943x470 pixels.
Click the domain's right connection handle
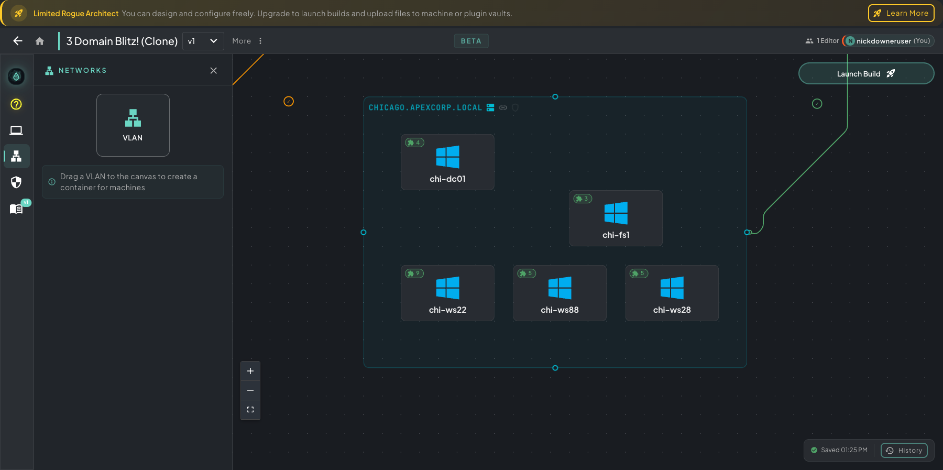click(x=747, y=232)
